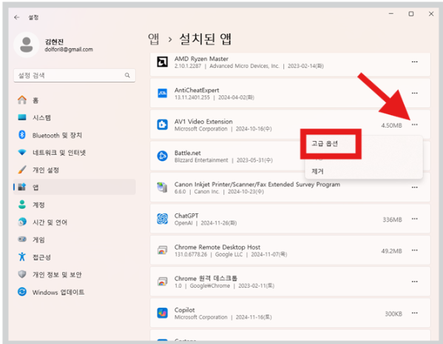Image resolution: width=443 pixels, height=344 pixels.
Task: Click the AV1 Video Extension icon
Action: click(162, 125)
